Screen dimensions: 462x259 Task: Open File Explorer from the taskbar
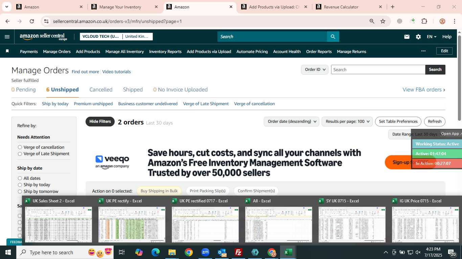click(172, 252)
